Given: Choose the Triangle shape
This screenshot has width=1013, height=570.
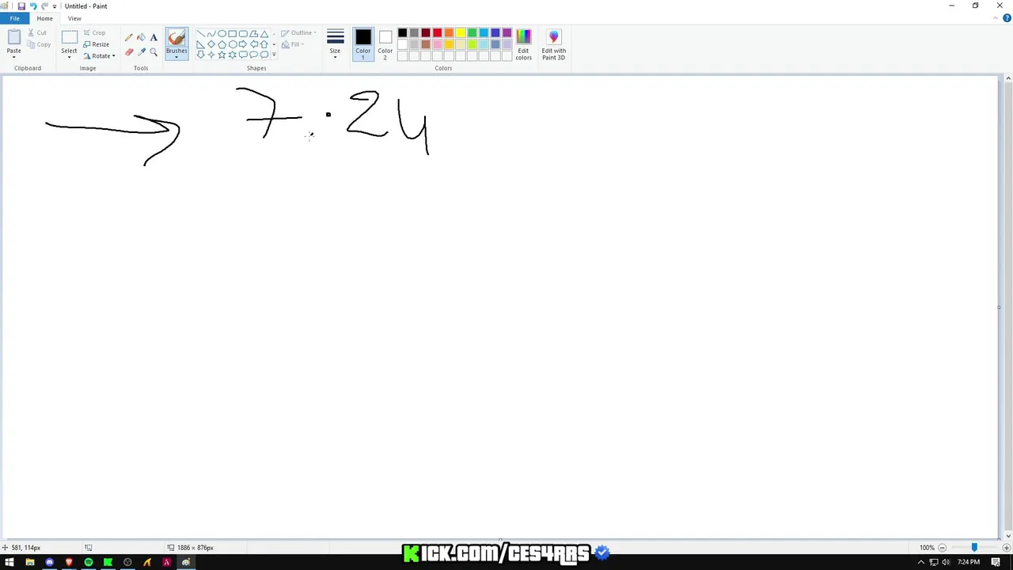Looking at the screenshot, I should (x=264, y=34).
